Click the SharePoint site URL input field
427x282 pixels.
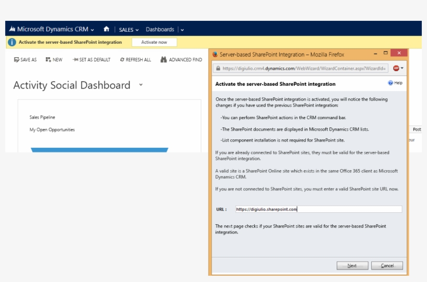click(319, 209)
